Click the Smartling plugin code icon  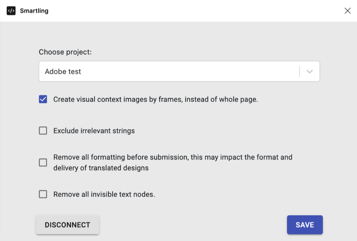(x=11, y=11)
